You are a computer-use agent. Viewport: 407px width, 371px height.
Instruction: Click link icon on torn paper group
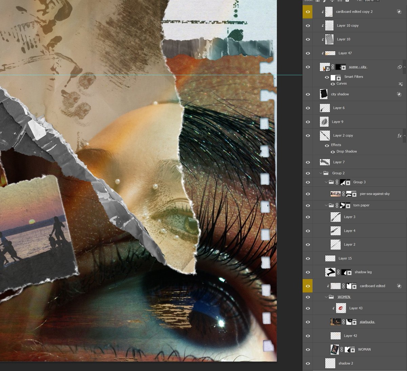click(337, 205)
